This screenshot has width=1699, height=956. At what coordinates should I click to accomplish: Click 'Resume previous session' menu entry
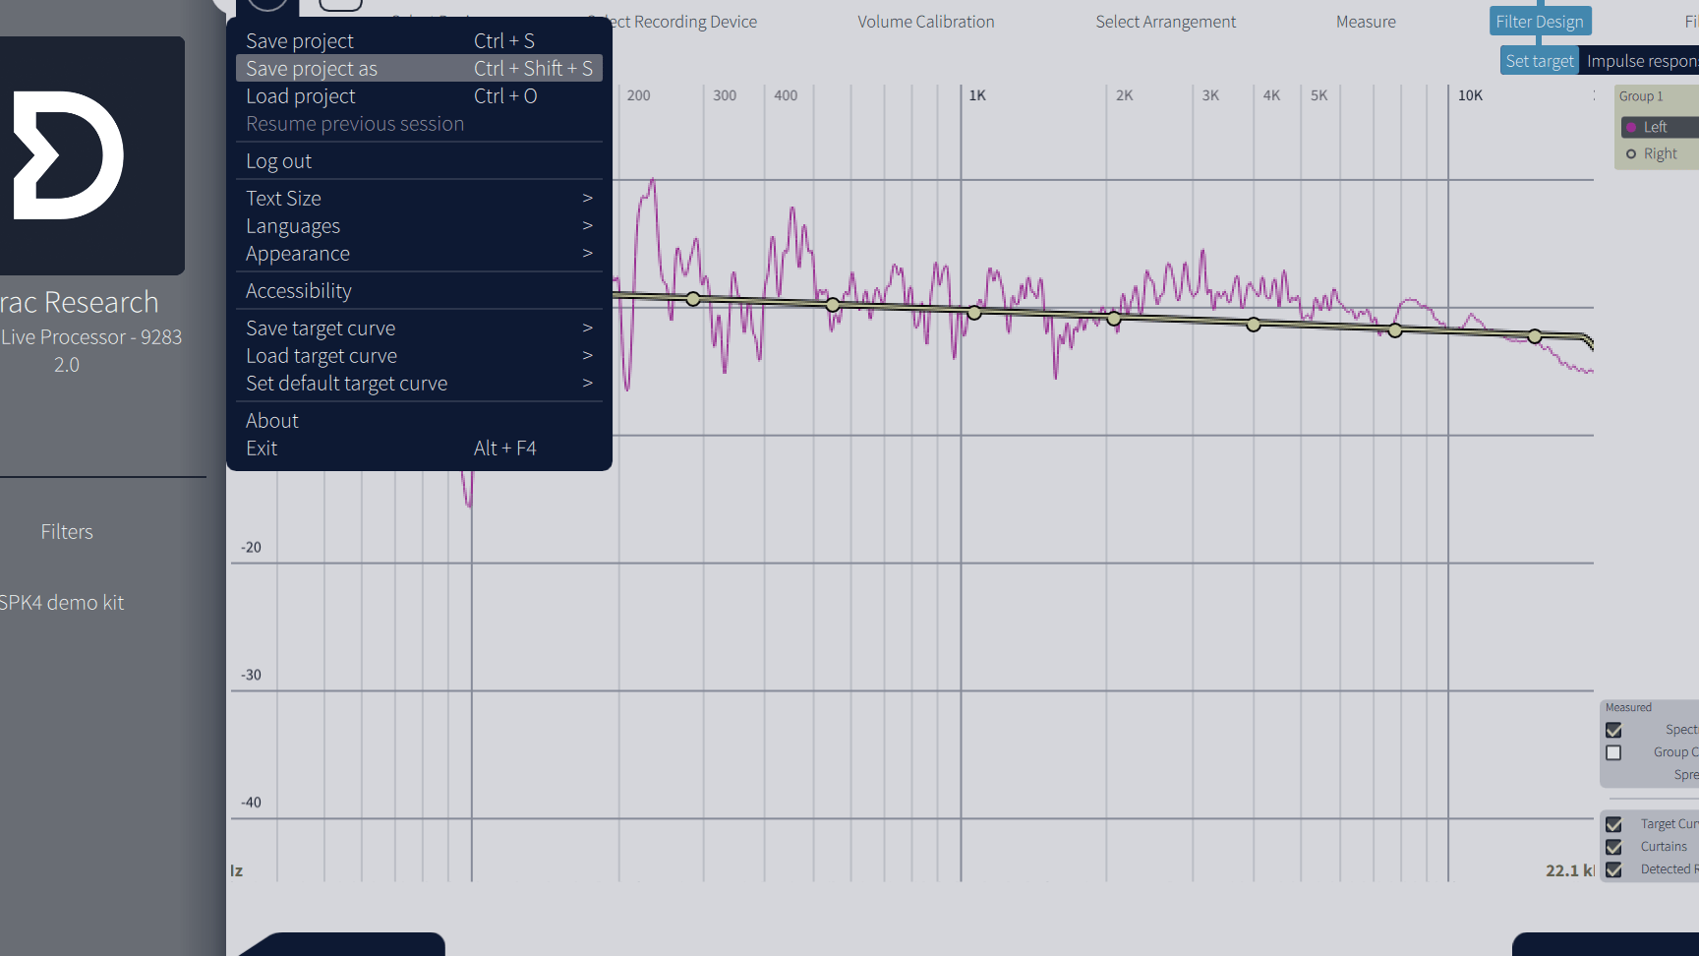[x=354, y=123]
